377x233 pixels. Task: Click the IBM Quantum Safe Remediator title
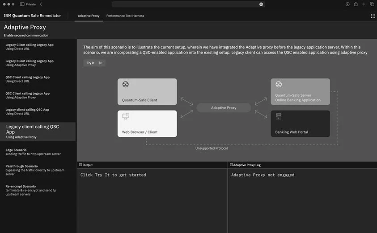point(32,16)
